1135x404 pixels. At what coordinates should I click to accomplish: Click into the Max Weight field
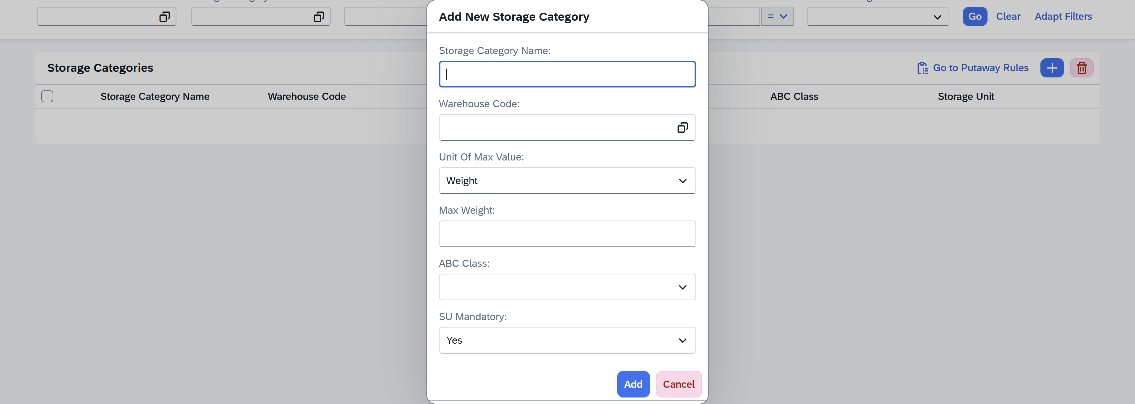tap(567, 234)
